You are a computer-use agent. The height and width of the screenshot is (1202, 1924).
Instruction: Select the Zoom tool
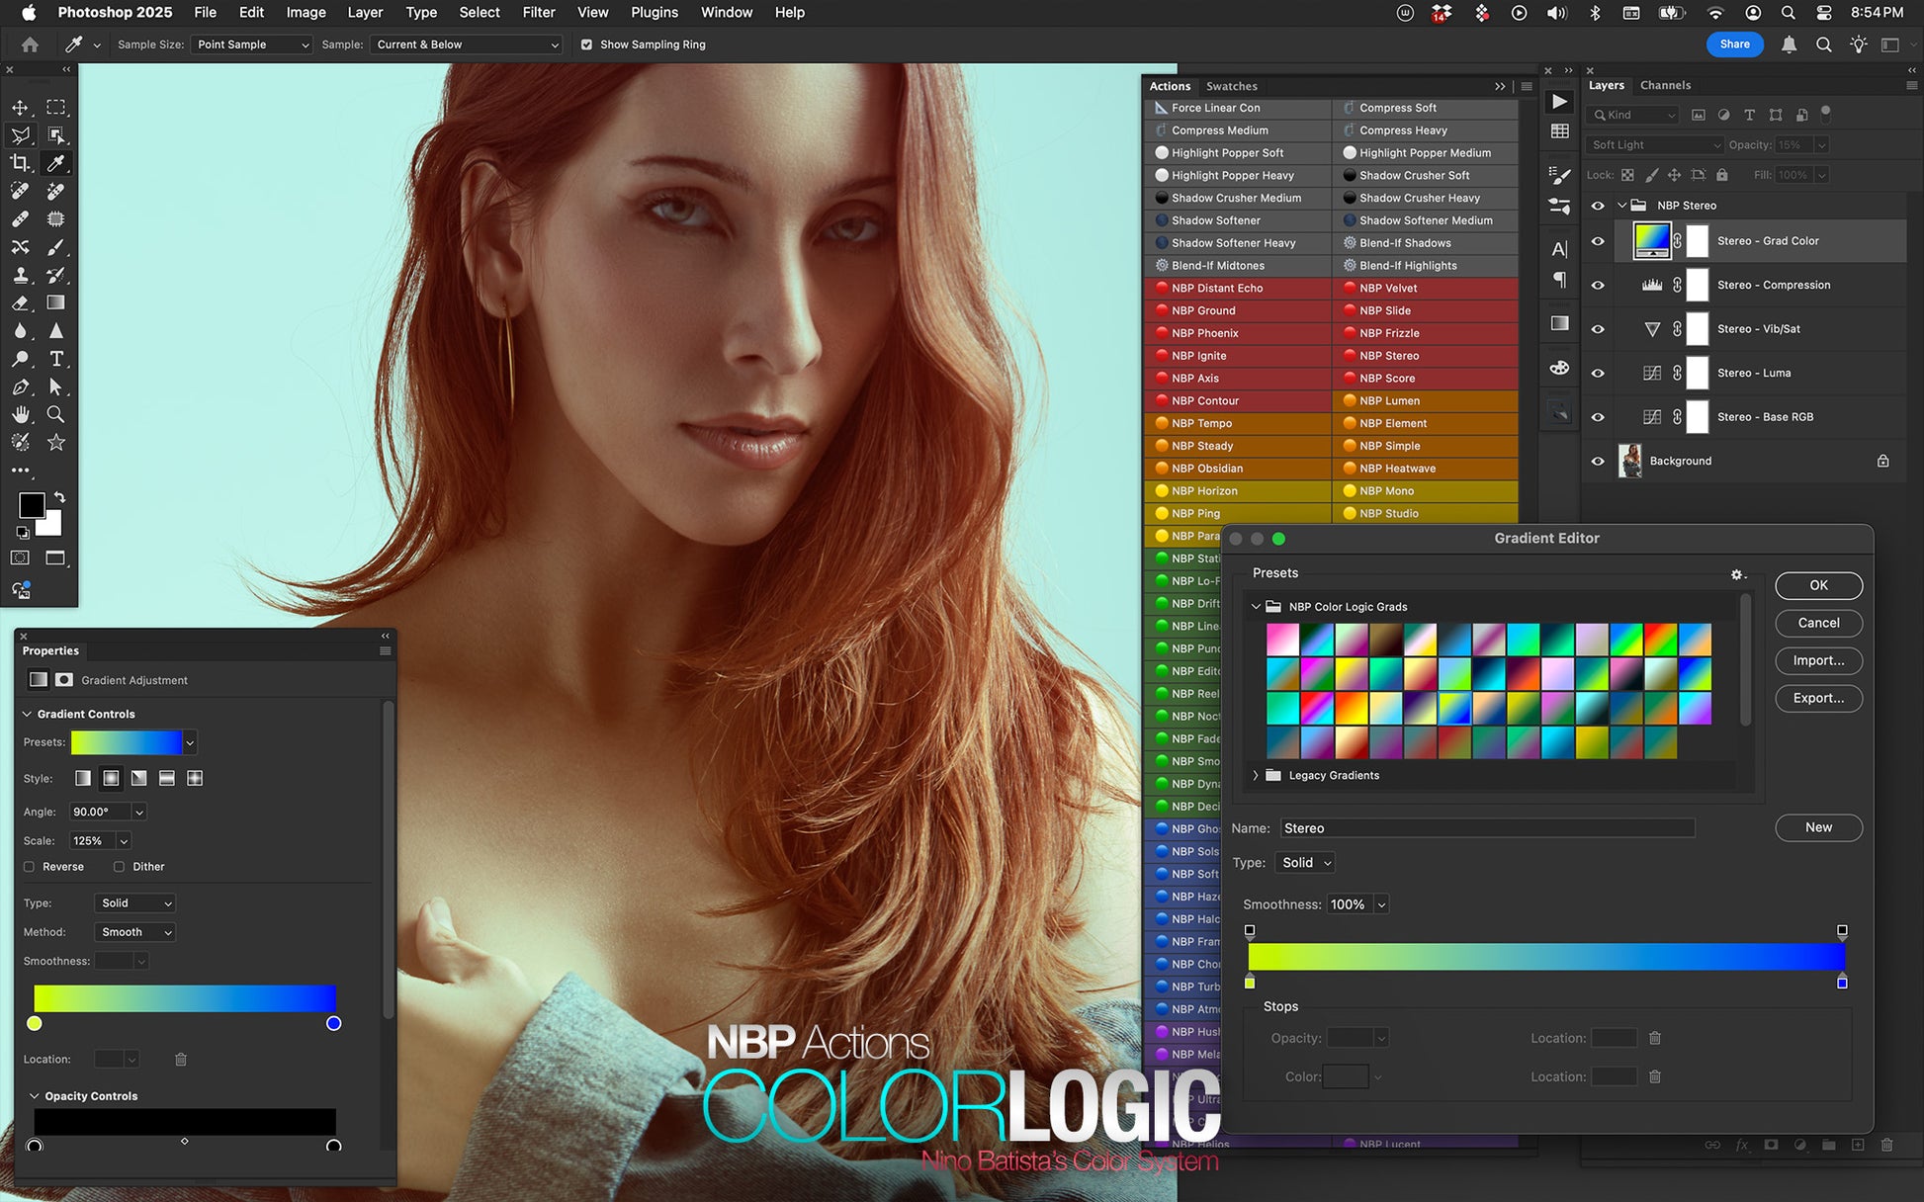pyautogui.click(x=56, y=414)
